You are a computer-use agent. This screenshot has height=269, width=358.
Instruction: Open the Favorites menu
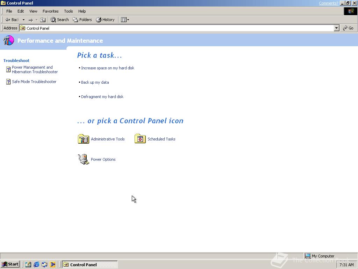(x=50, y=11)
